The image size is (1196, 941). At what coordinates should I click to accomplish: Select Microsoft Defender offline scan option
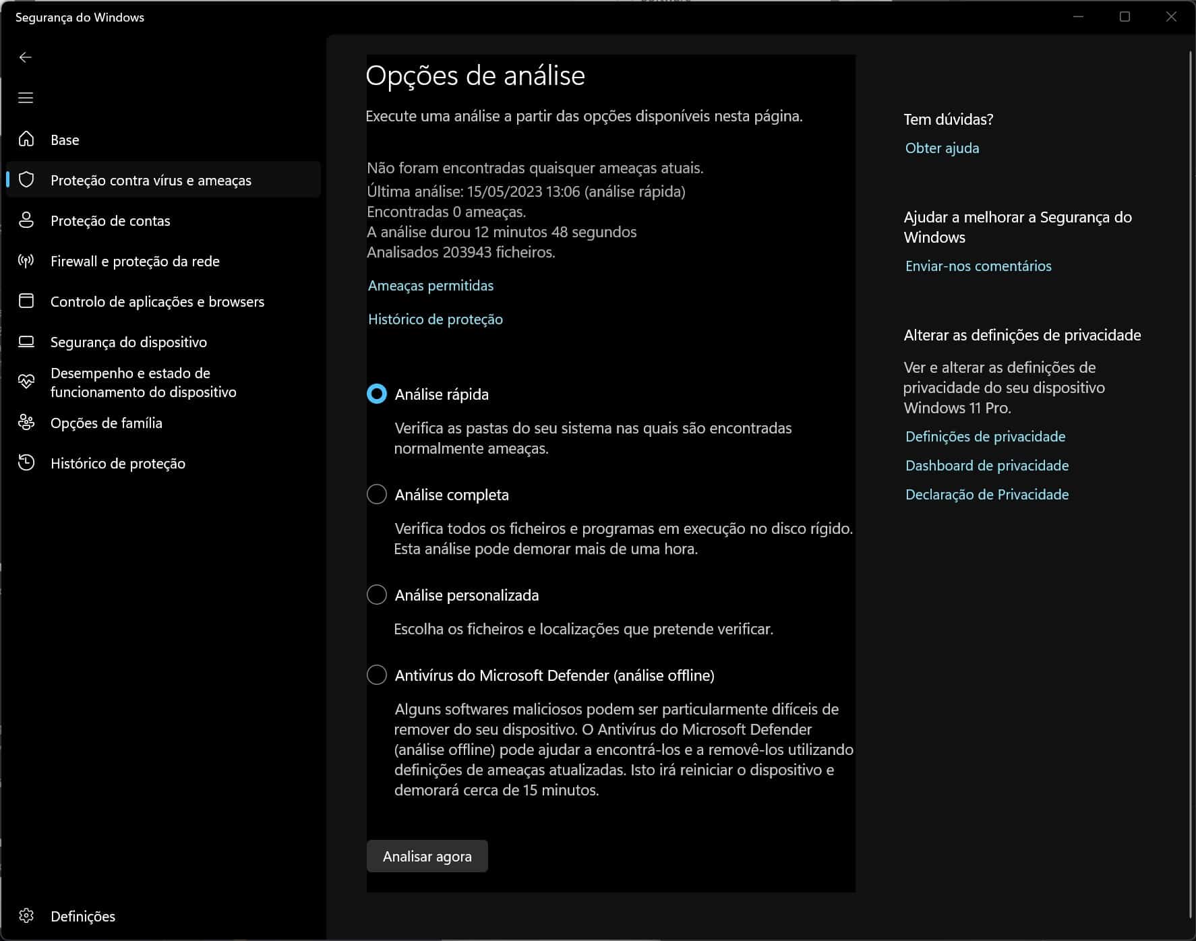pyautogui.click(x=377, y=675)
